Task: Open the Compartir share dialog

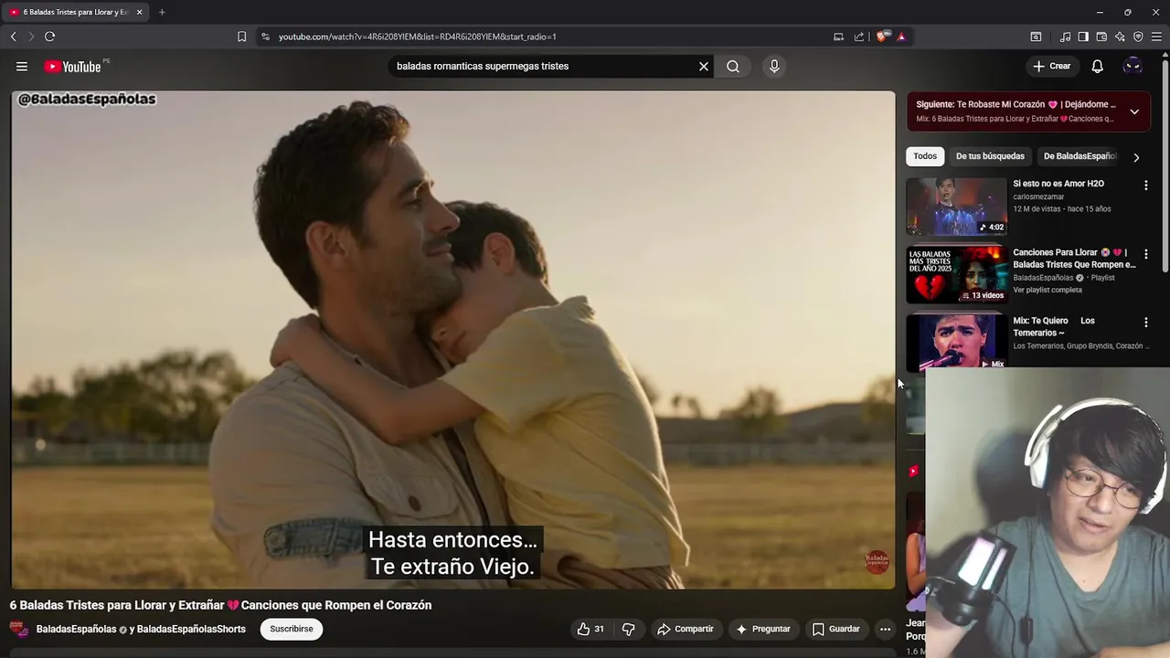Action: [x=686, y=629]
